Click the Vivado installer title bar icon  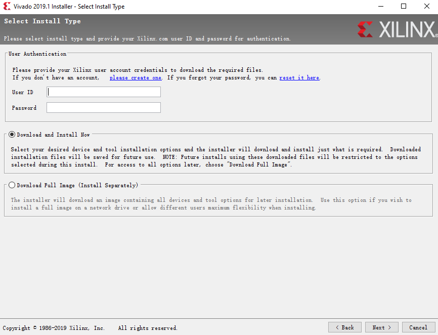[7, 6]
